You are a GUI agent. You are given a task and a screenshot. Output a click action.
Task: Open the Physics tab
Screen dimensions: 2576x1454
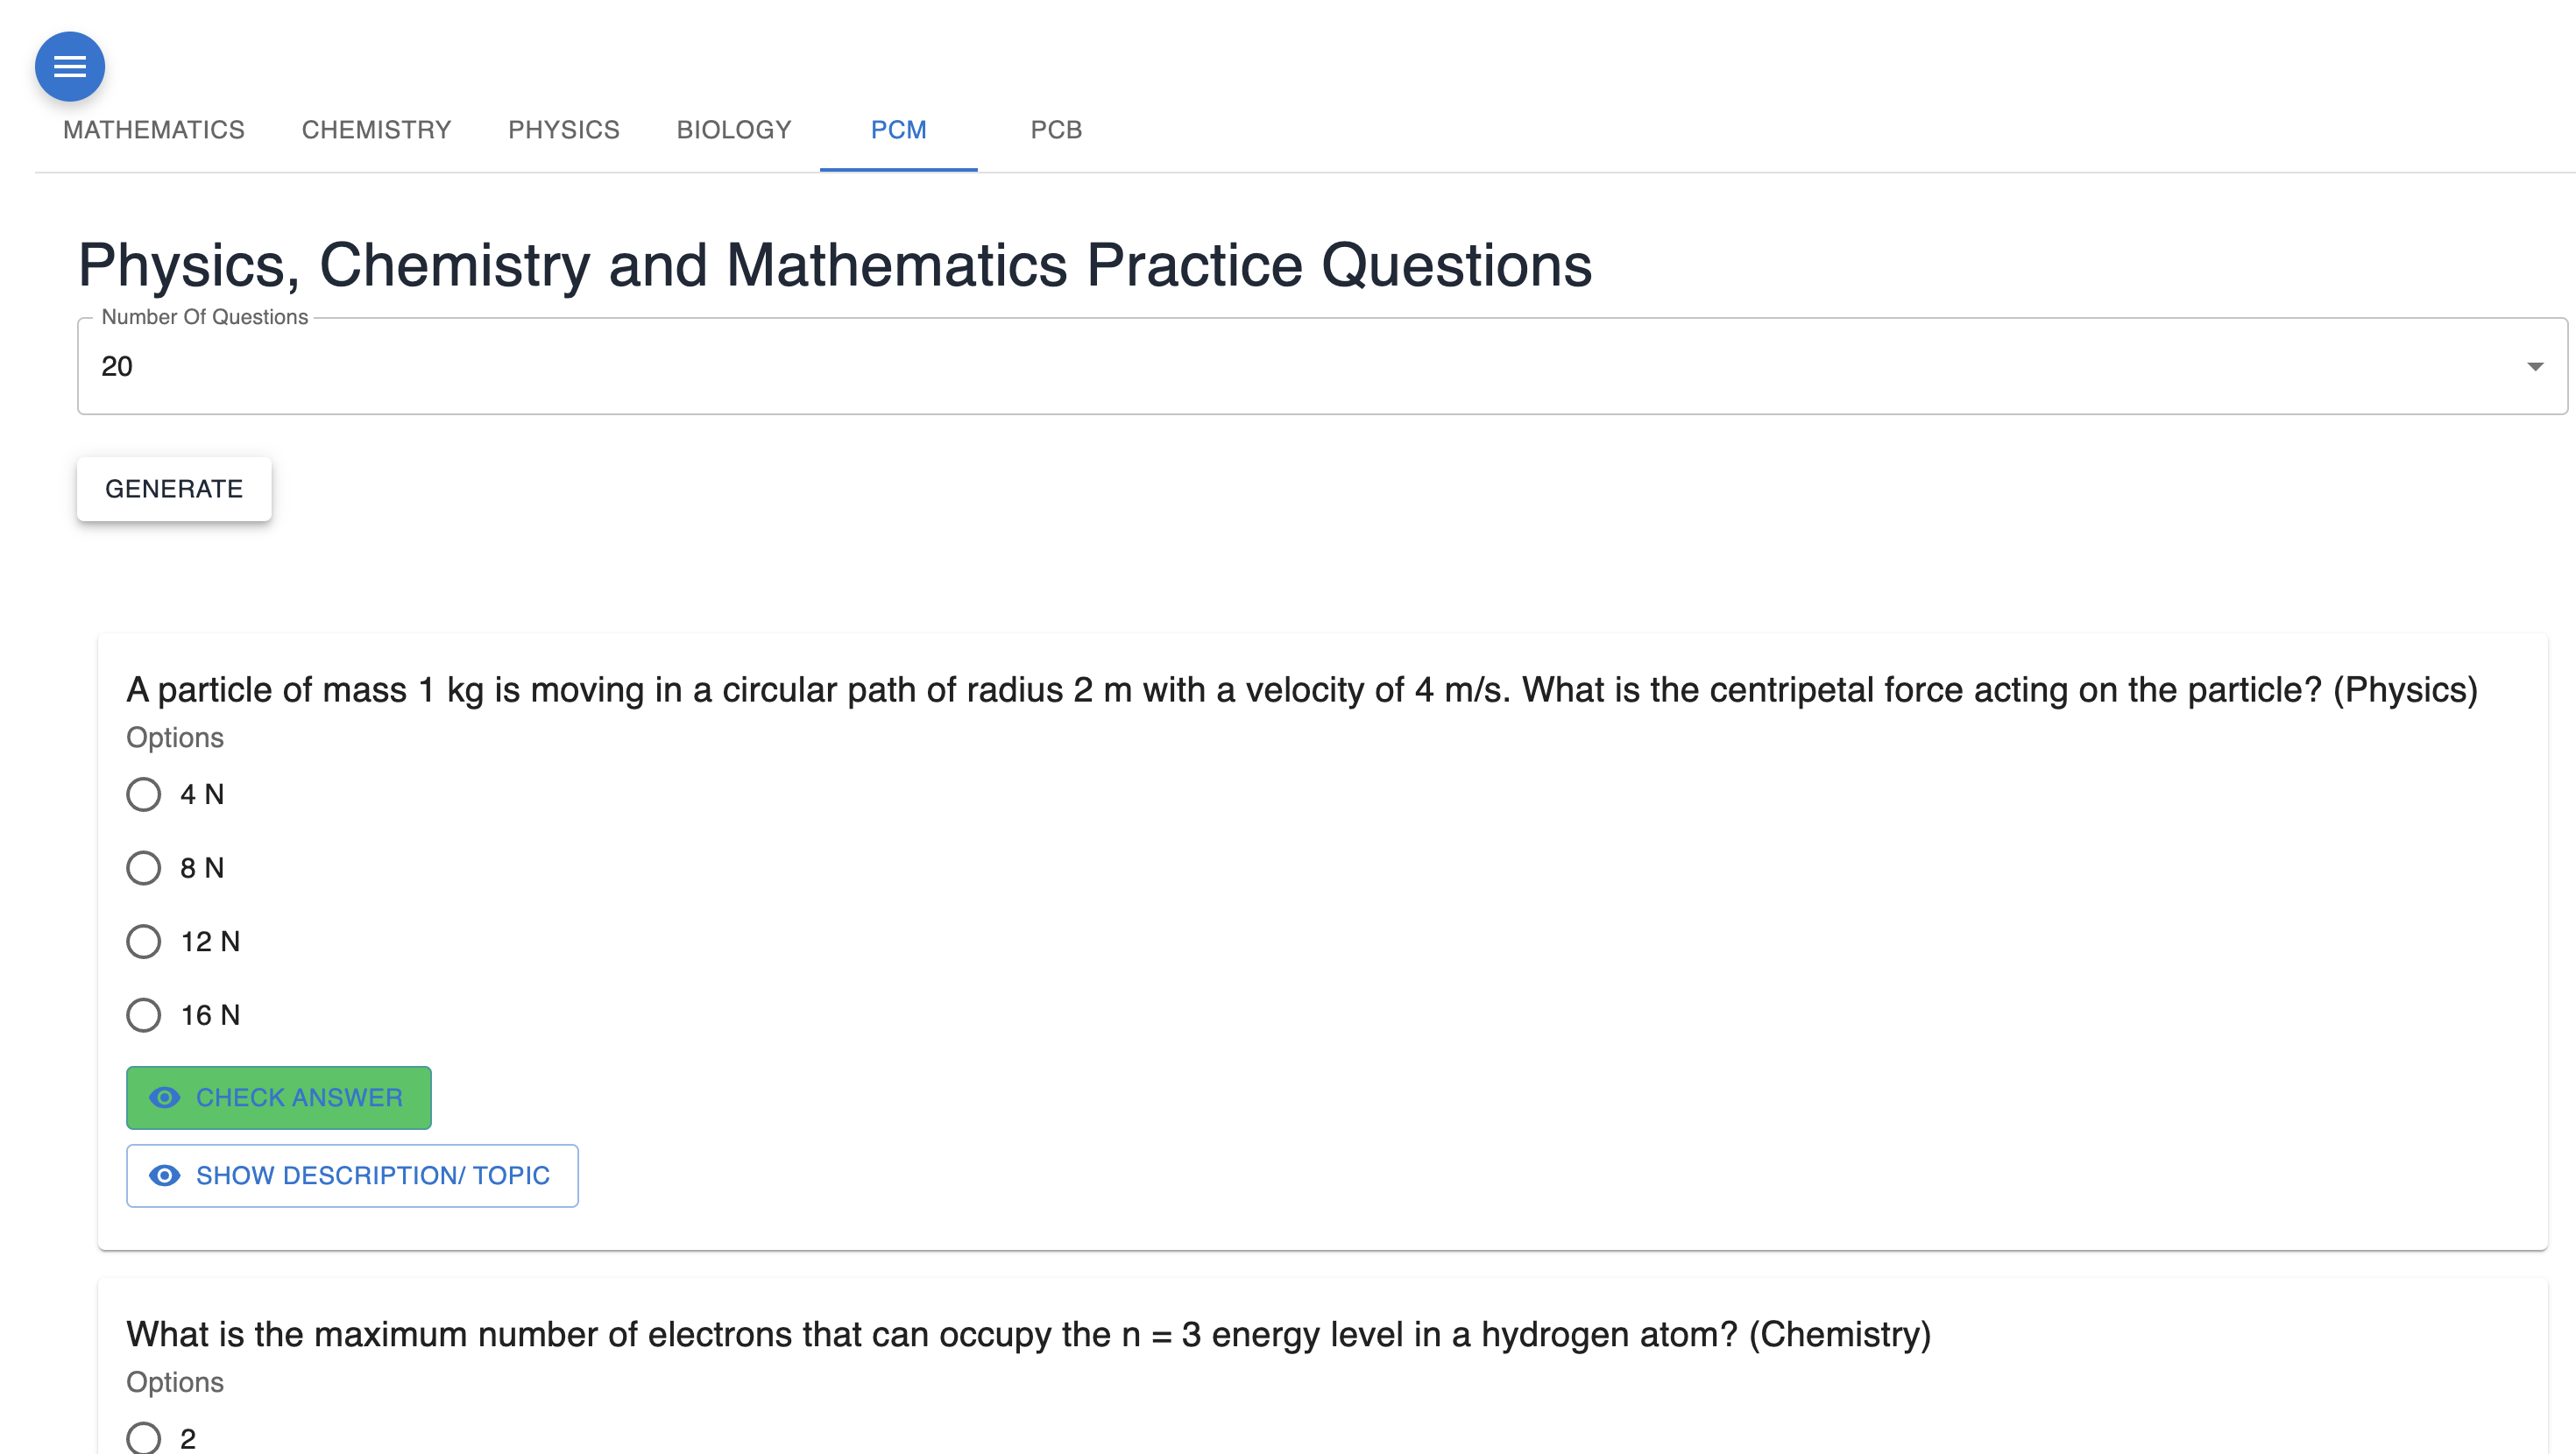[563, 129]
